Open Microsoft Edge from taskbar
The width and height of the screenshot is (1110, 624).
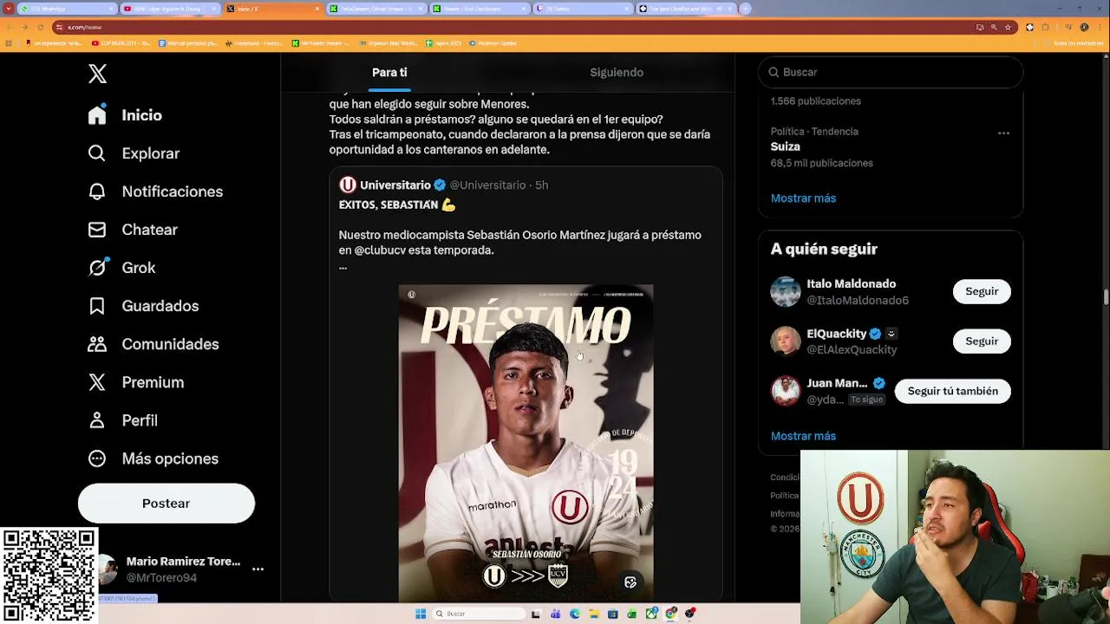(x=575, y=614)
